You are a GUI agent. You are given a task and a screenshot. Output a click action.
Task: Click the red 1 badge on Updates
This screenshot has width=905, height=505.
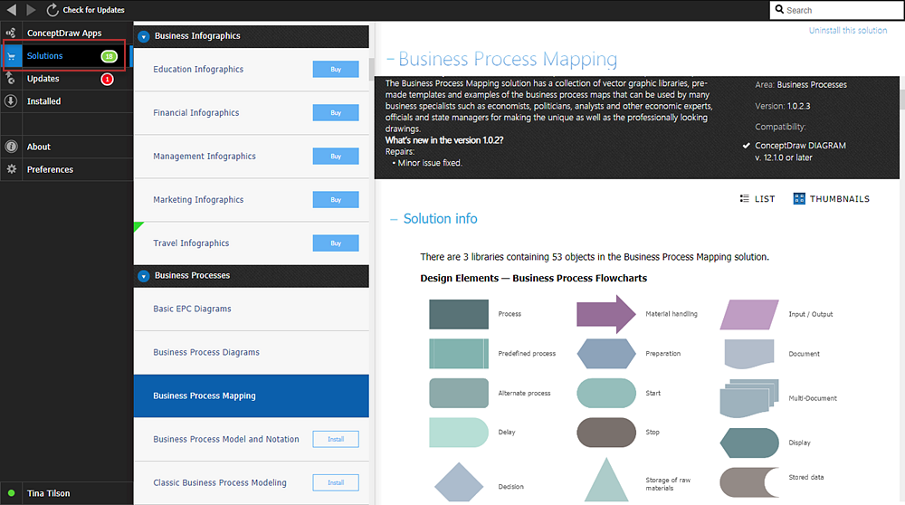[x=107, y=79]
